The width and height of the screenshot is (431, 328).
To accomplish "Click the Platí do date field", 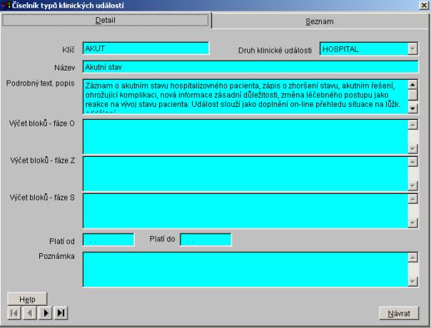I will [x=206, y=240].
